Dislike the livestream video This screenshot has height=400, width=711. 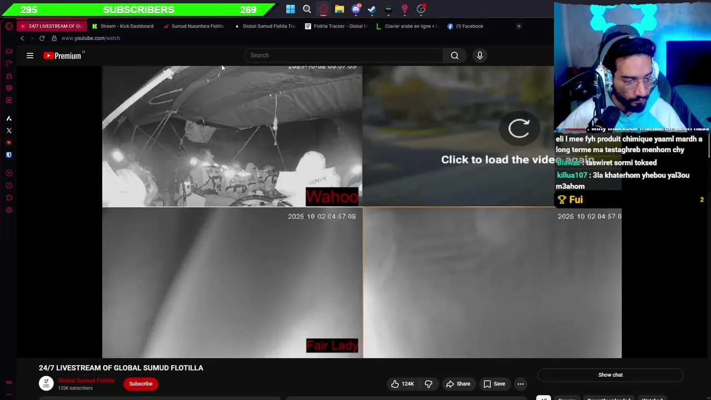[x=428, y=384]
